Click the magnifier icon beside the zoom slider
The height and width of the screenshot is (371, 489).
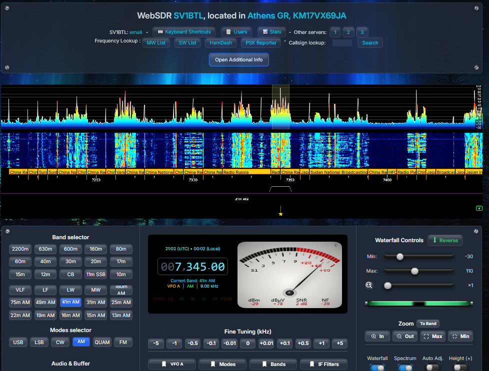(369, 285)
